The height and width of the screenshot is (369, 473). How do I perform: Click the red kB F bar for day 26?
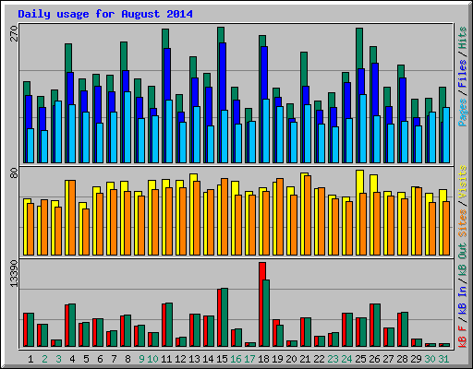coord(371,326)
